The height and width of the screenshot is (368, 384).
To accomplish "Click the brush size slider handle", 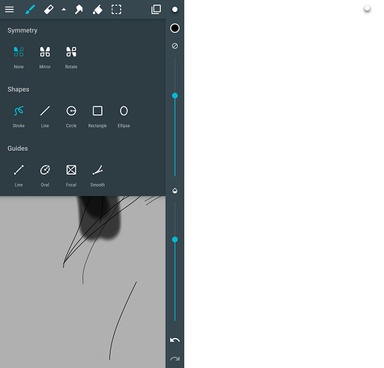I will 175,96.
